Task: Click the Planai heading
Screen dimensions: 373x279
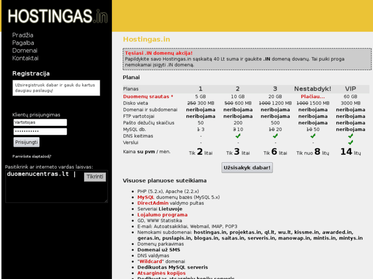Action: pos(131,77)
